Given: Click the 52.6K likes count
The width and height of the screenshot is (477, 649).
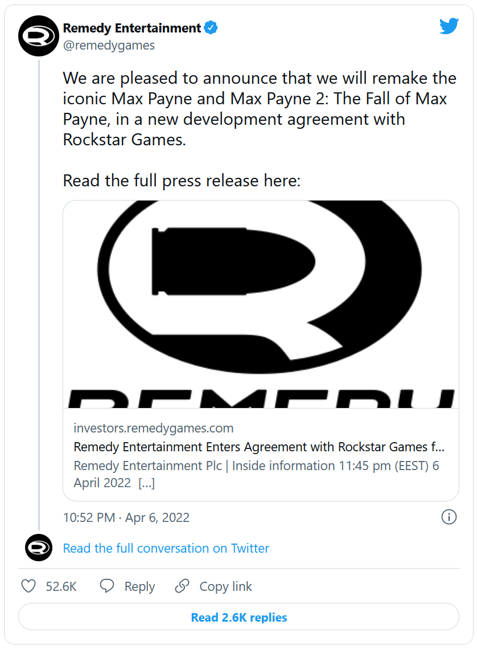Looking at the screenshot, I should 61,586.
